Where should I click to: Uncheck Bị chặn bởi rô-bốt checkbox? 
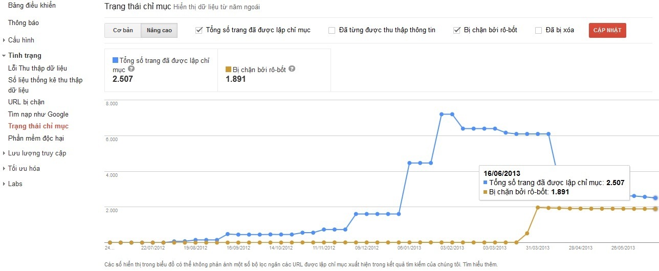click(x=457, y=30)
